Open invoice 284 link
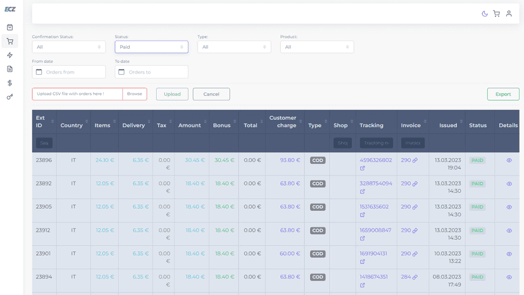Image resolution: width=524 pixels, height=295 pixels. [x=406, y=277]
